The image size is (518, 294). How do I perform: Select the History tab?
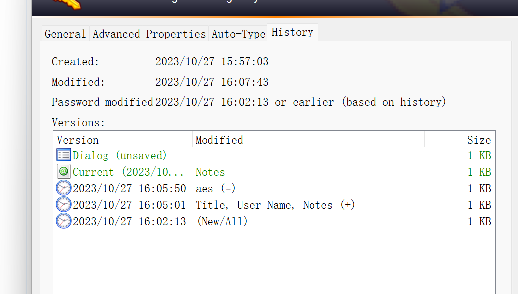pos(293,32)
